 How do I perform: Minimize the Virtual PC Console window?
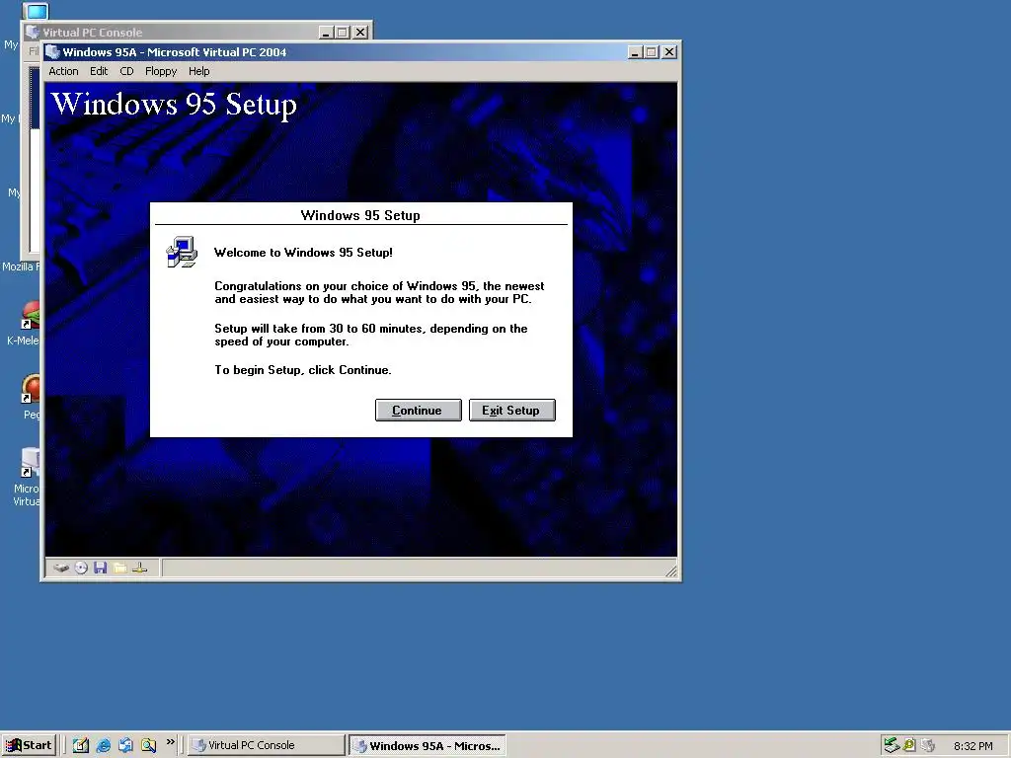tap(326, 33)
